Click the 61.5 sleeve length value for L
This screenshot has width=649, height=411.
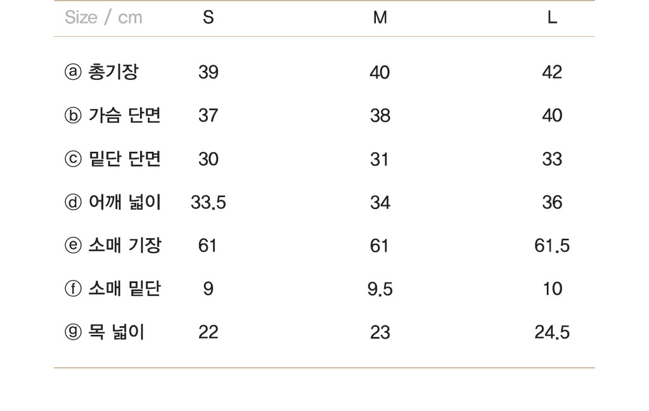[x=552, y=246]
